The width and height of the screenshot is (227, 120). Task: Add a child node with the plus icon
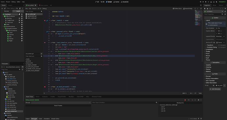[2, 9]
